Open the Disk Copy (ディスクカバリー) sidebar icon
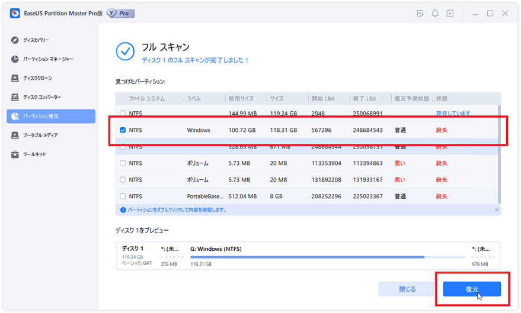The height and width of the screenshot is (313, 521). (15, 40)
